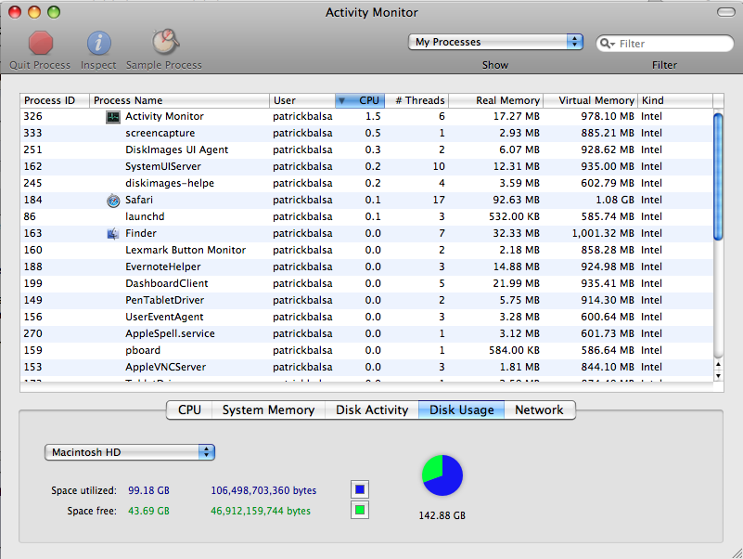Switch to the System Memory tab
Viewport: 743px width, 559px height.
(x=269, y=410)
